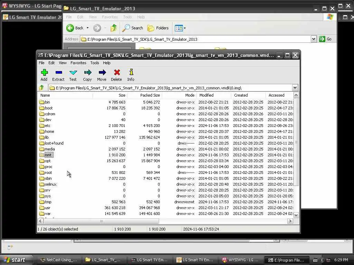Select the root folder icon

pos(41,173)
